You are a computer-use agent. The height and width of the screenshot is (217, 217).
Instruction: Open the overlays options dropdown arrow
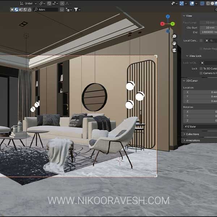pyautogui.click(x=196, y=4)
